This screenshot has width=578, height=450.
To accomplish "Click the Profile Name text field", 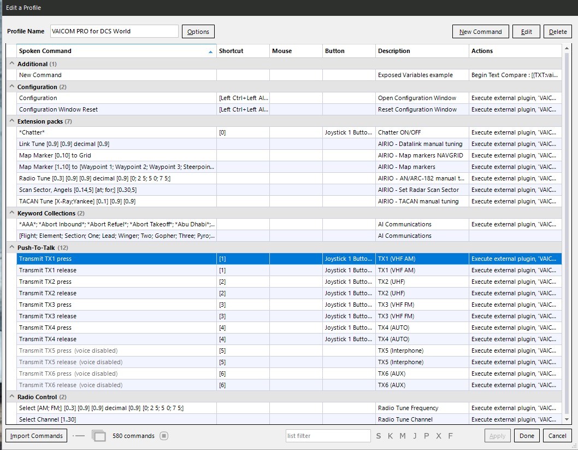I will (x=114, y=31).
